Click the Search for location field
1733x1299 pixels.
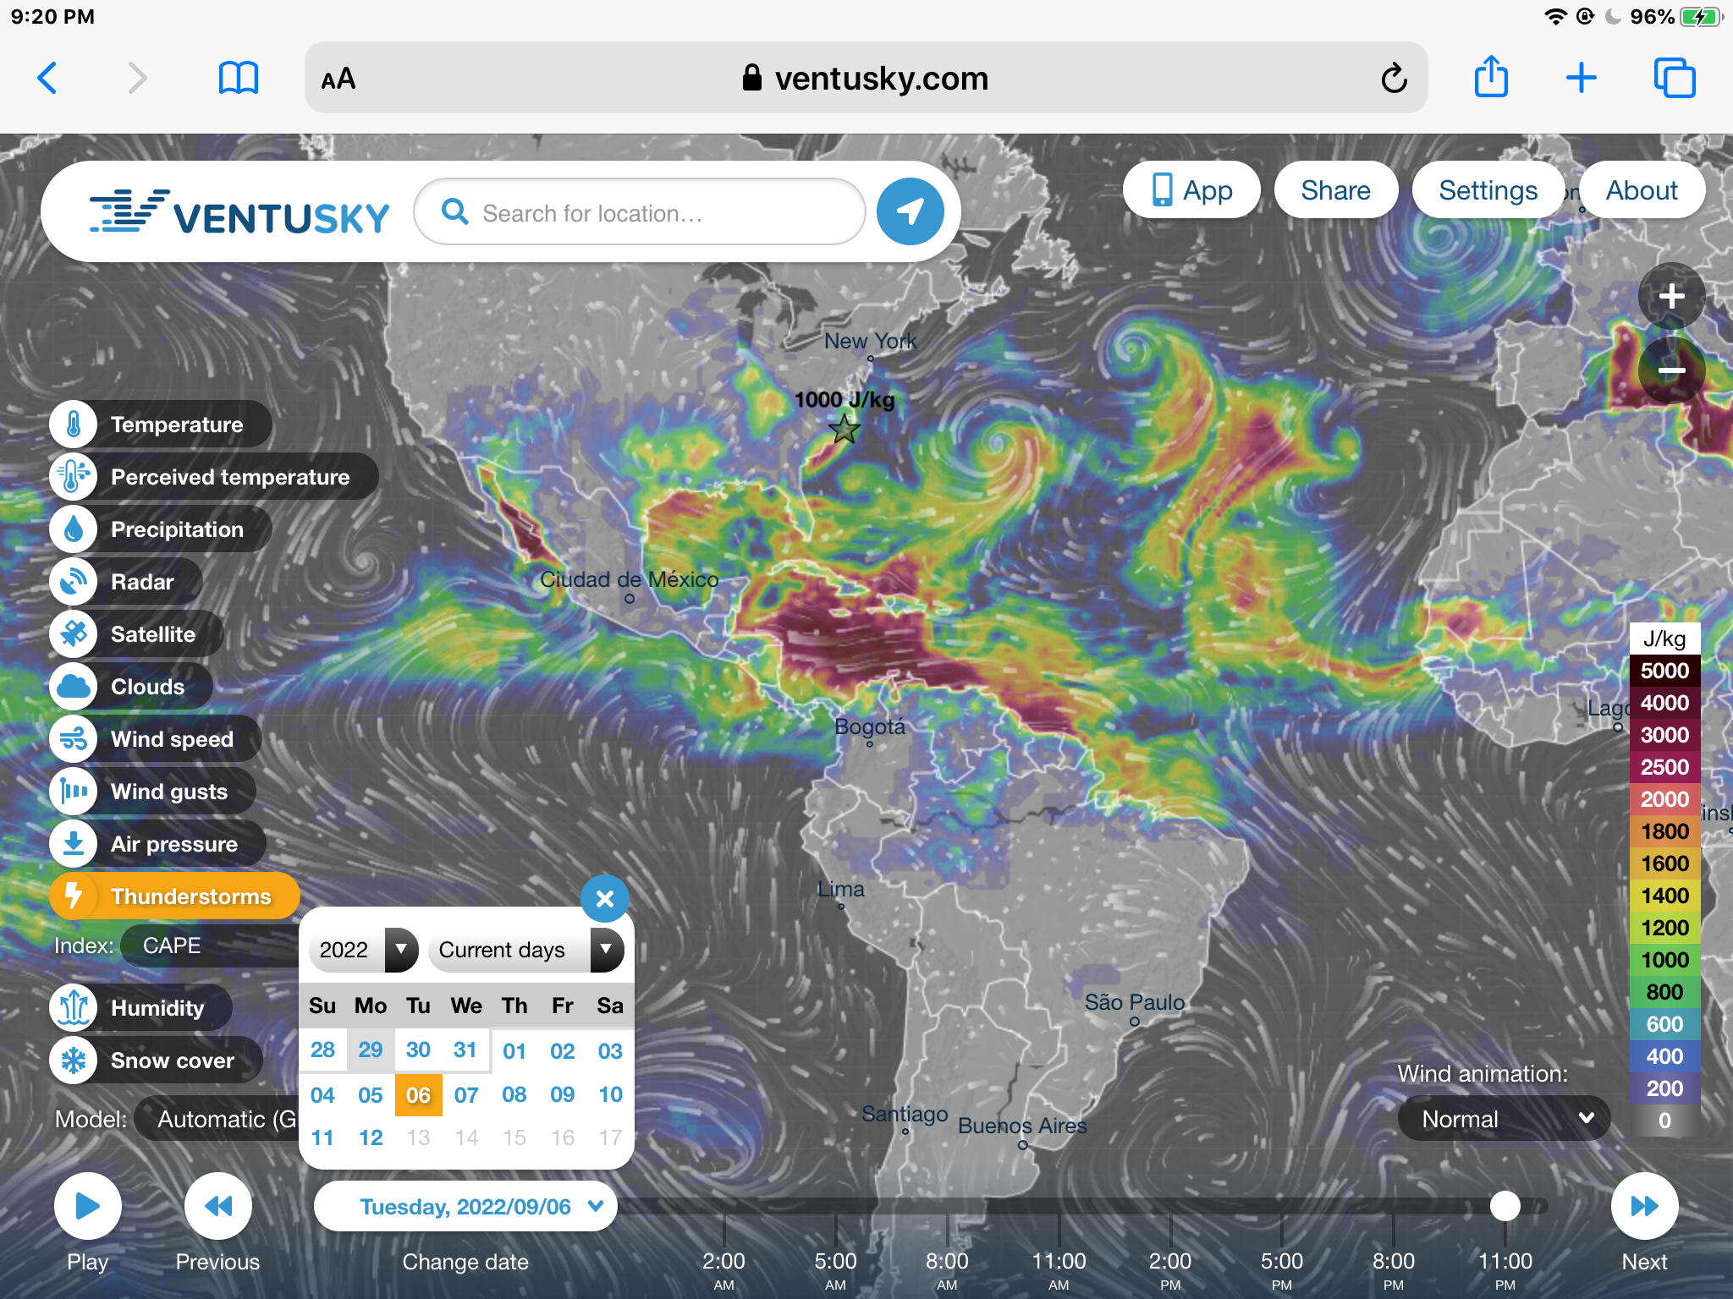639,212
